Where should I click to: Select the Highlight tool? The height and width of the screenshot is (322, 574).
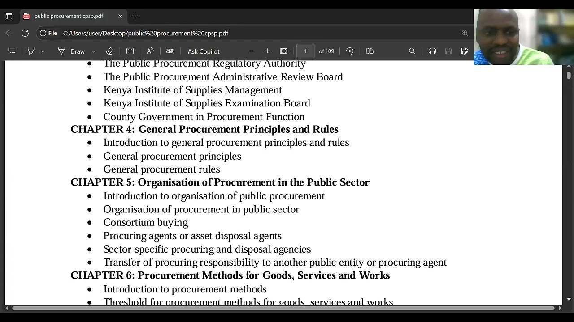(31, 51)
